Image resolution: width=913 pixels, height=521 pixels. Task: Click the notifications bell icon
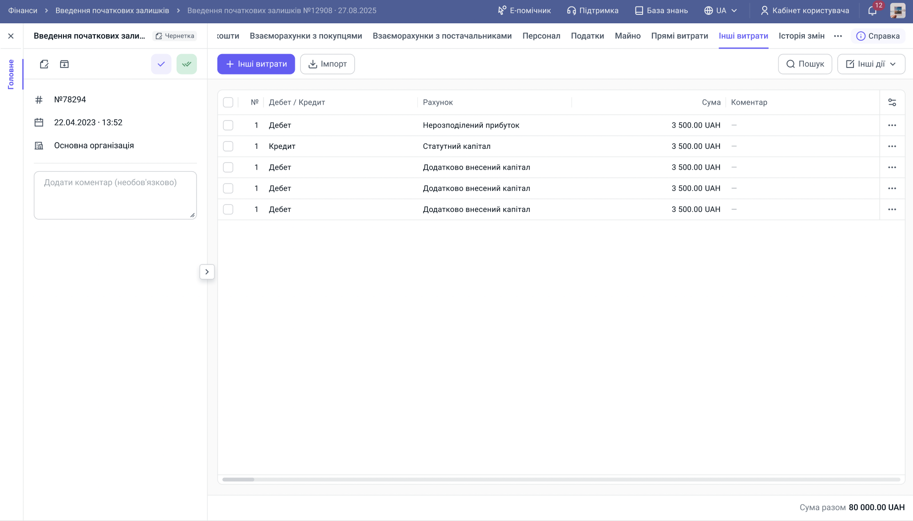pyautogui.click(x=872, y=11)
